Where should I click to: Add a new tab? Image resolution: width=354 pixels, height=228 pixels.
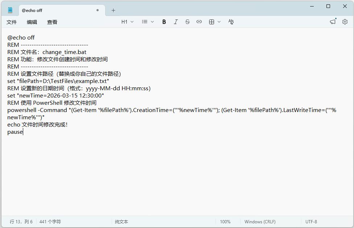coord(113,11)
